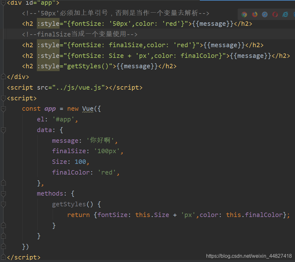The height and width of the screenshot is (262, 295).
Task: Click 'methods' property key
Action: pos(50,194)
